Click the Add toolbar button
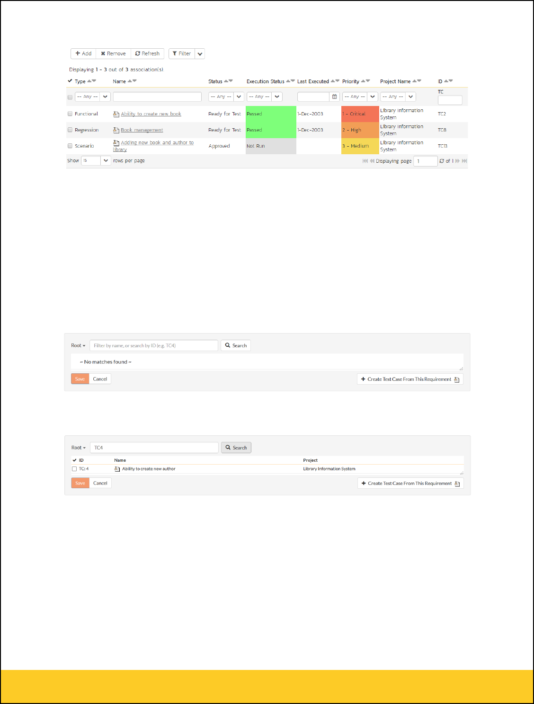The height and width of the screenshot is (704, 534). (x=83, y=53)
